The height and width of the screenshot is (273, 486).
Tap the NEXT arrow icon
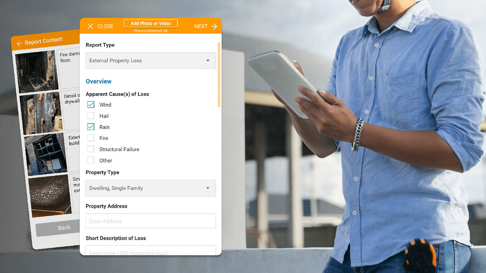click(x=214, y=26)
